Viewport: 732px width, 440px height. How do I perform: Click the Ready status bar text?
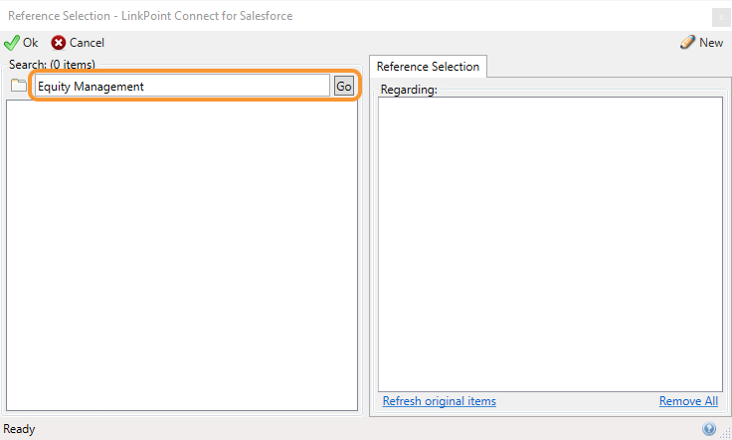point(19,429)
